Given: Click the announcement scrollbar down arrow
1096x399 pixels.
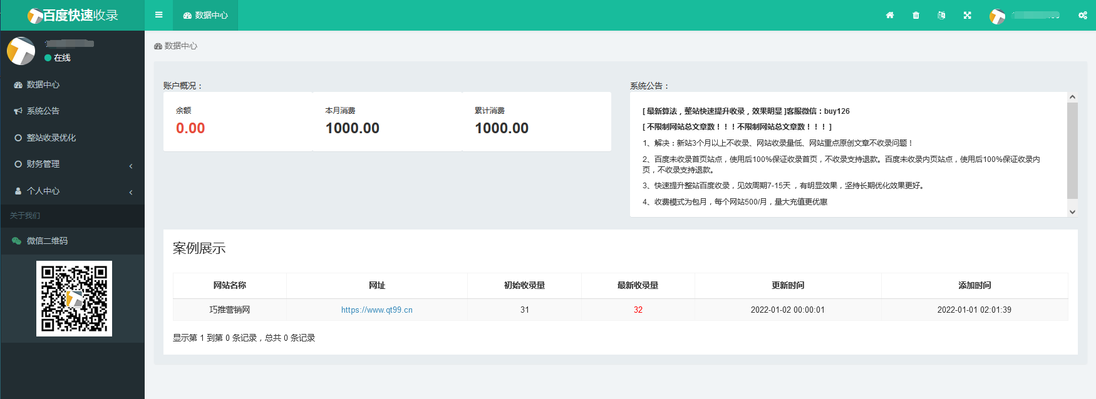Looking at the screenshot, I should click(x=1072, y=212).
